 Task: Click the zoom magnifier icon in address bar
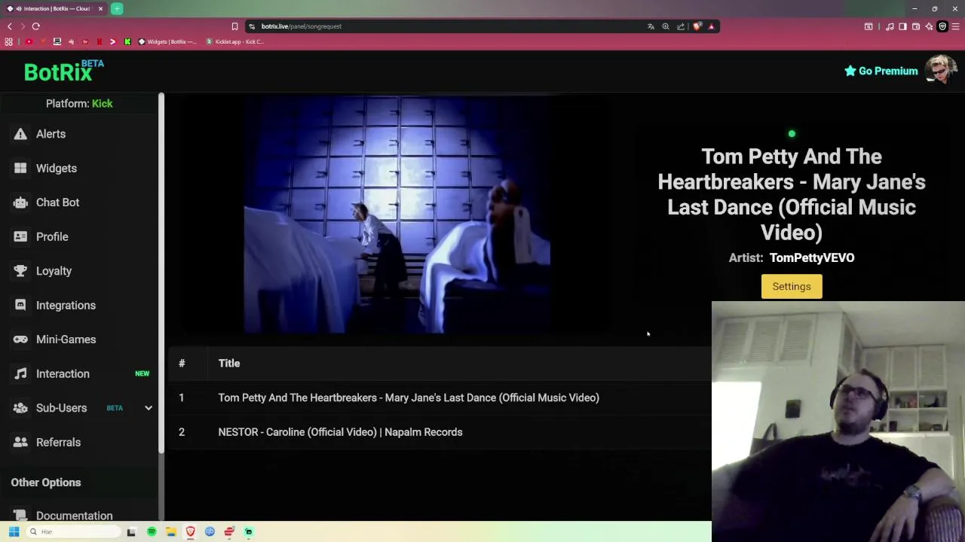[666, 26]
